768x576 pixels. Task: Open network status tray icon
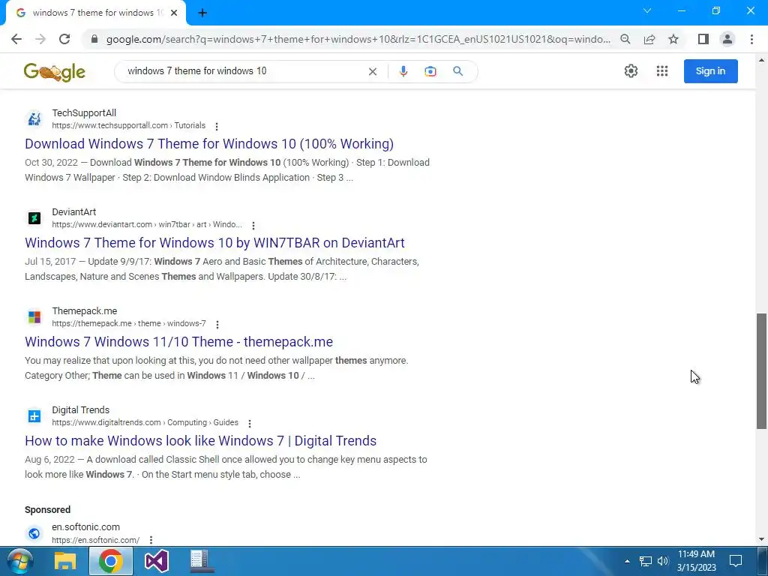point(646,561)
